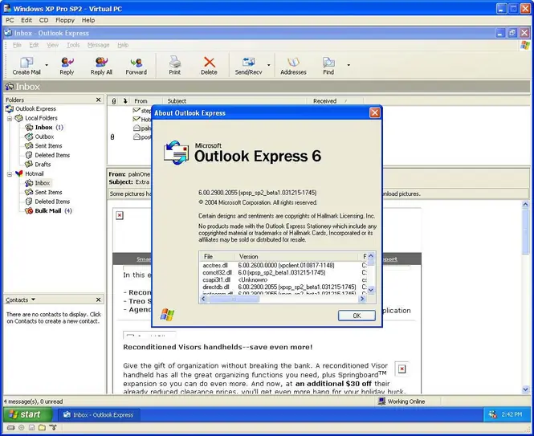Close the Contacts pane

[98, 299]
